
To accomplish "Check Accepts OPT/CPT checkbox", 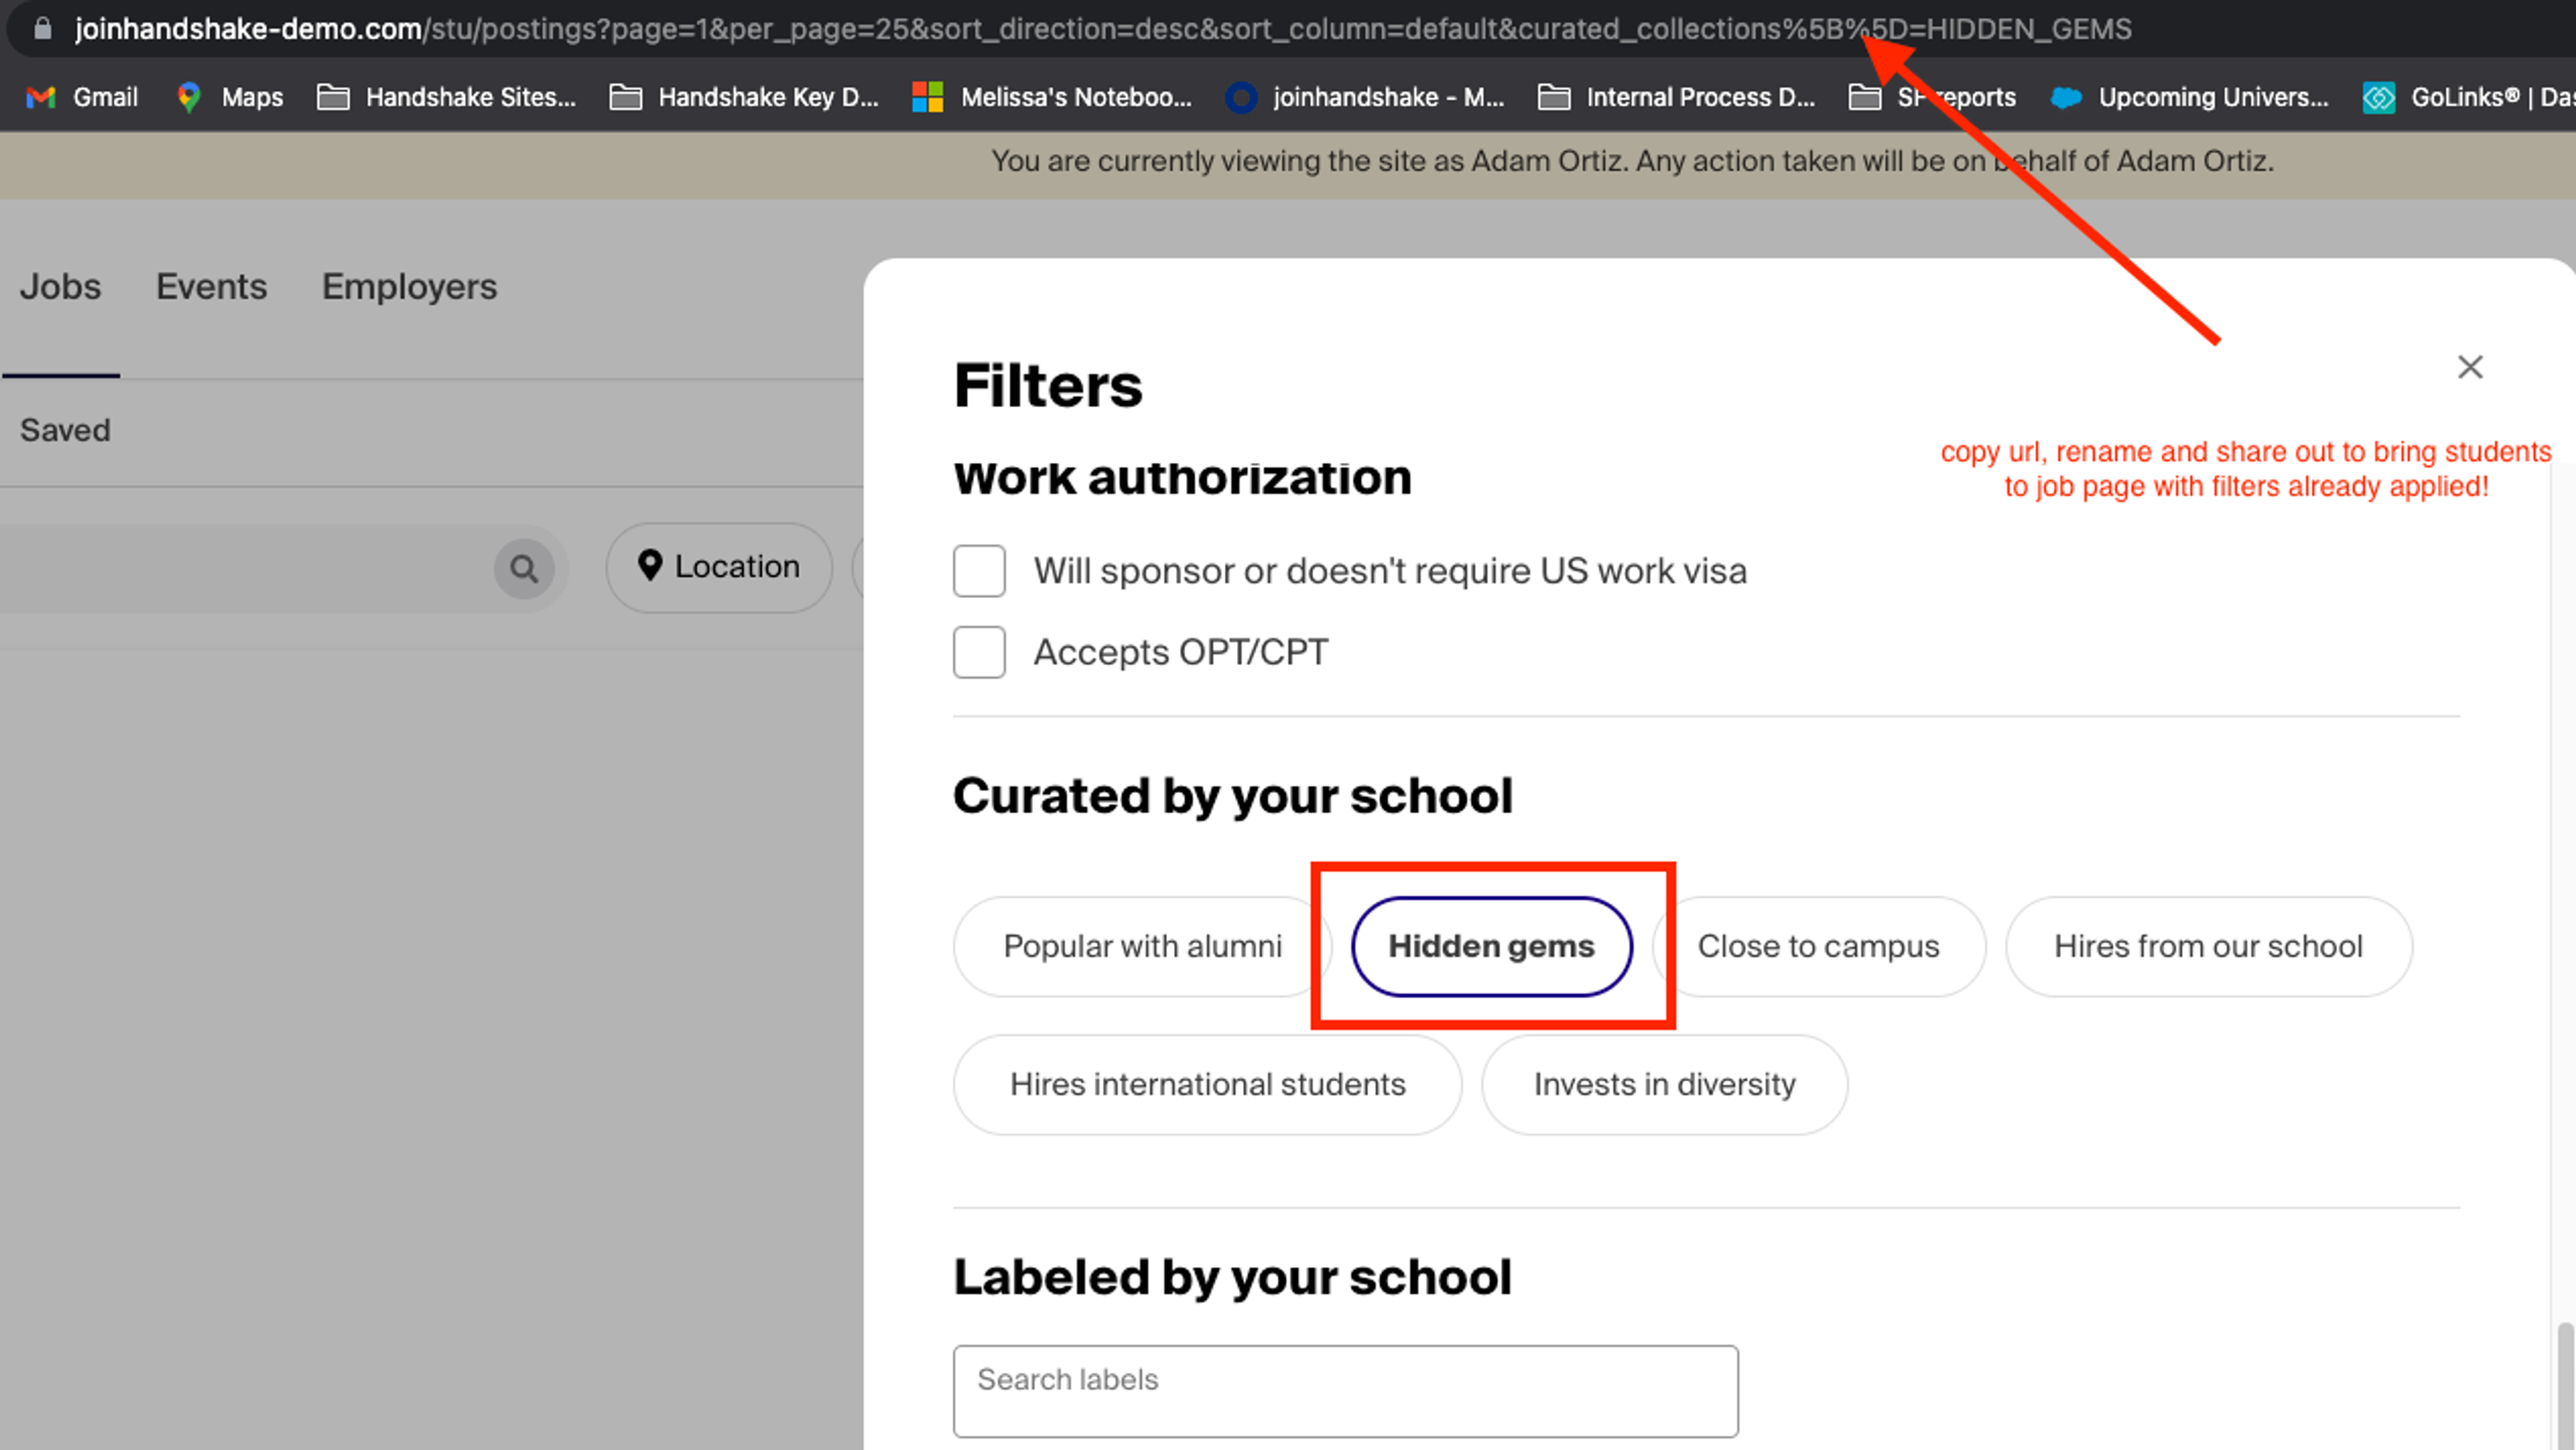I will [x=979, y=652].
